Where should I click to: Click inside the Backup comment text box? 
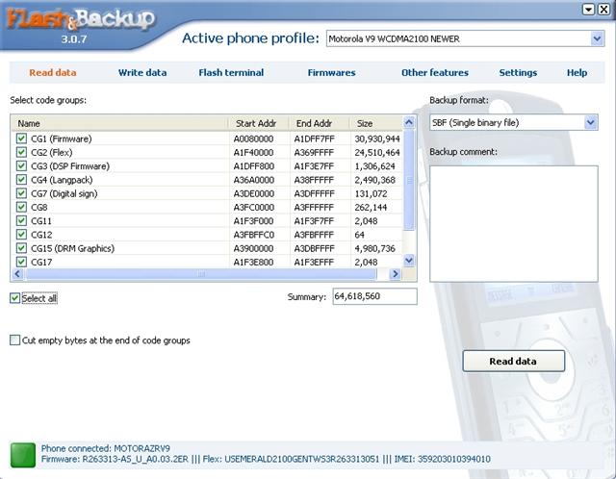[x=512, y=221]
